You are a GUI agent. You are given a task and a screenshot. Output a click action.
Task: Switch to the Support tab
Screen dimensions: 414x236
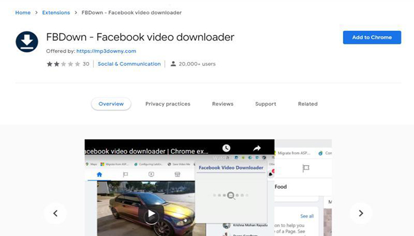pos(266,104)
